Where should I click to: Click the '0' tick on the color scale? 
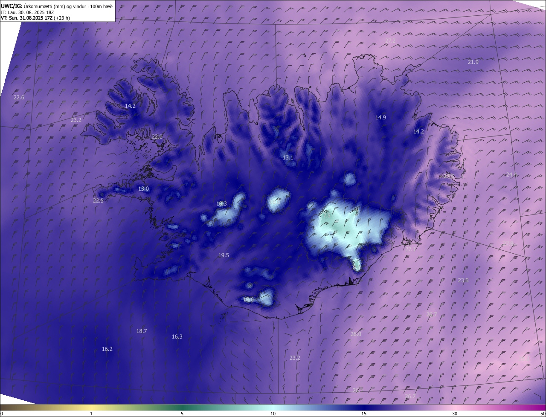[x=2, y=414]
